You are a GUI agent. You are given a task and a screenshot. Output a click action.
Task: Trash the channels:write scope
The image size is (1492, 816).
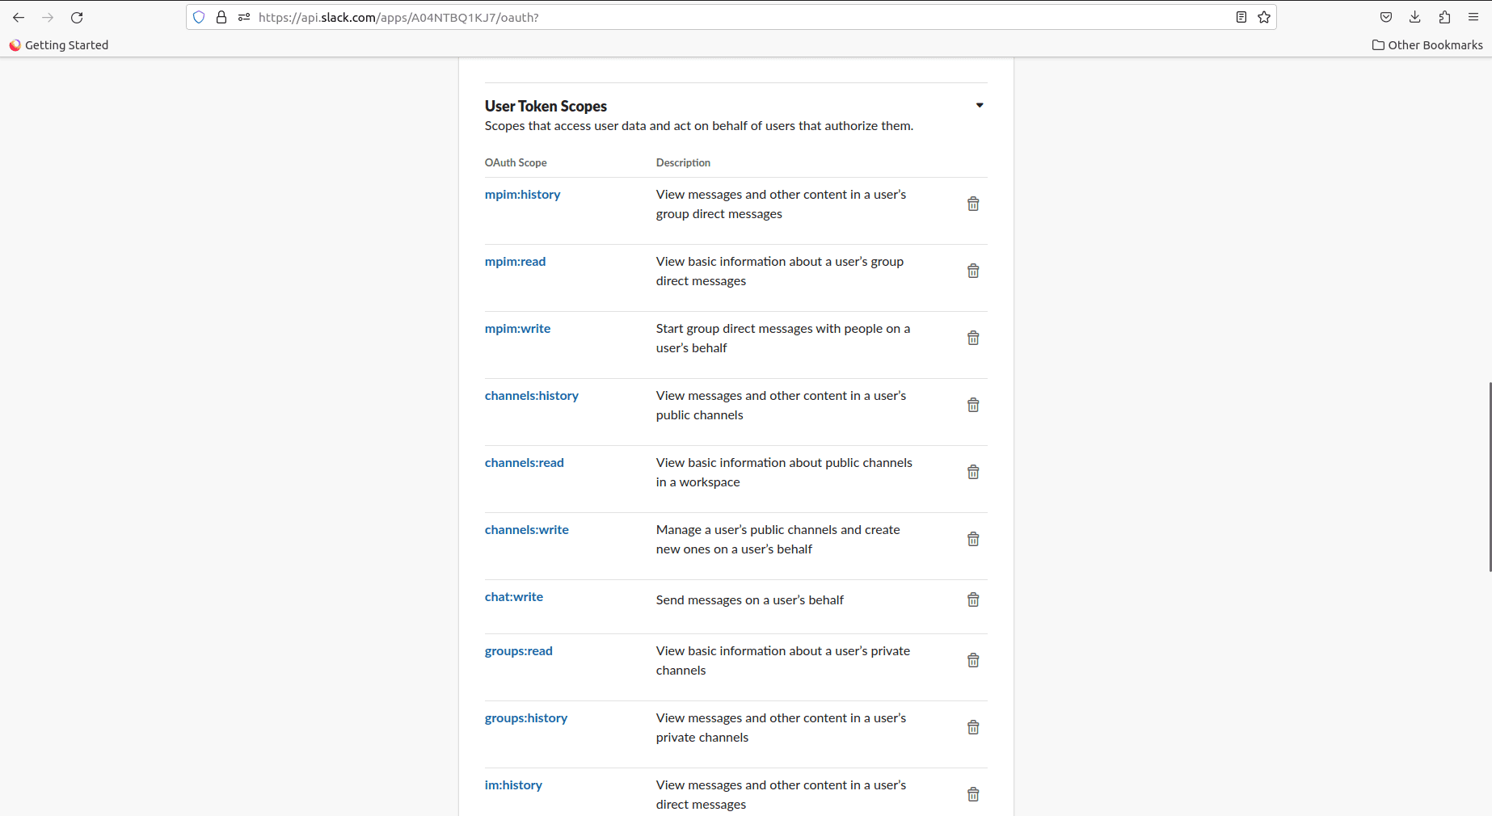pyautogui.click(x=973, y=539)
